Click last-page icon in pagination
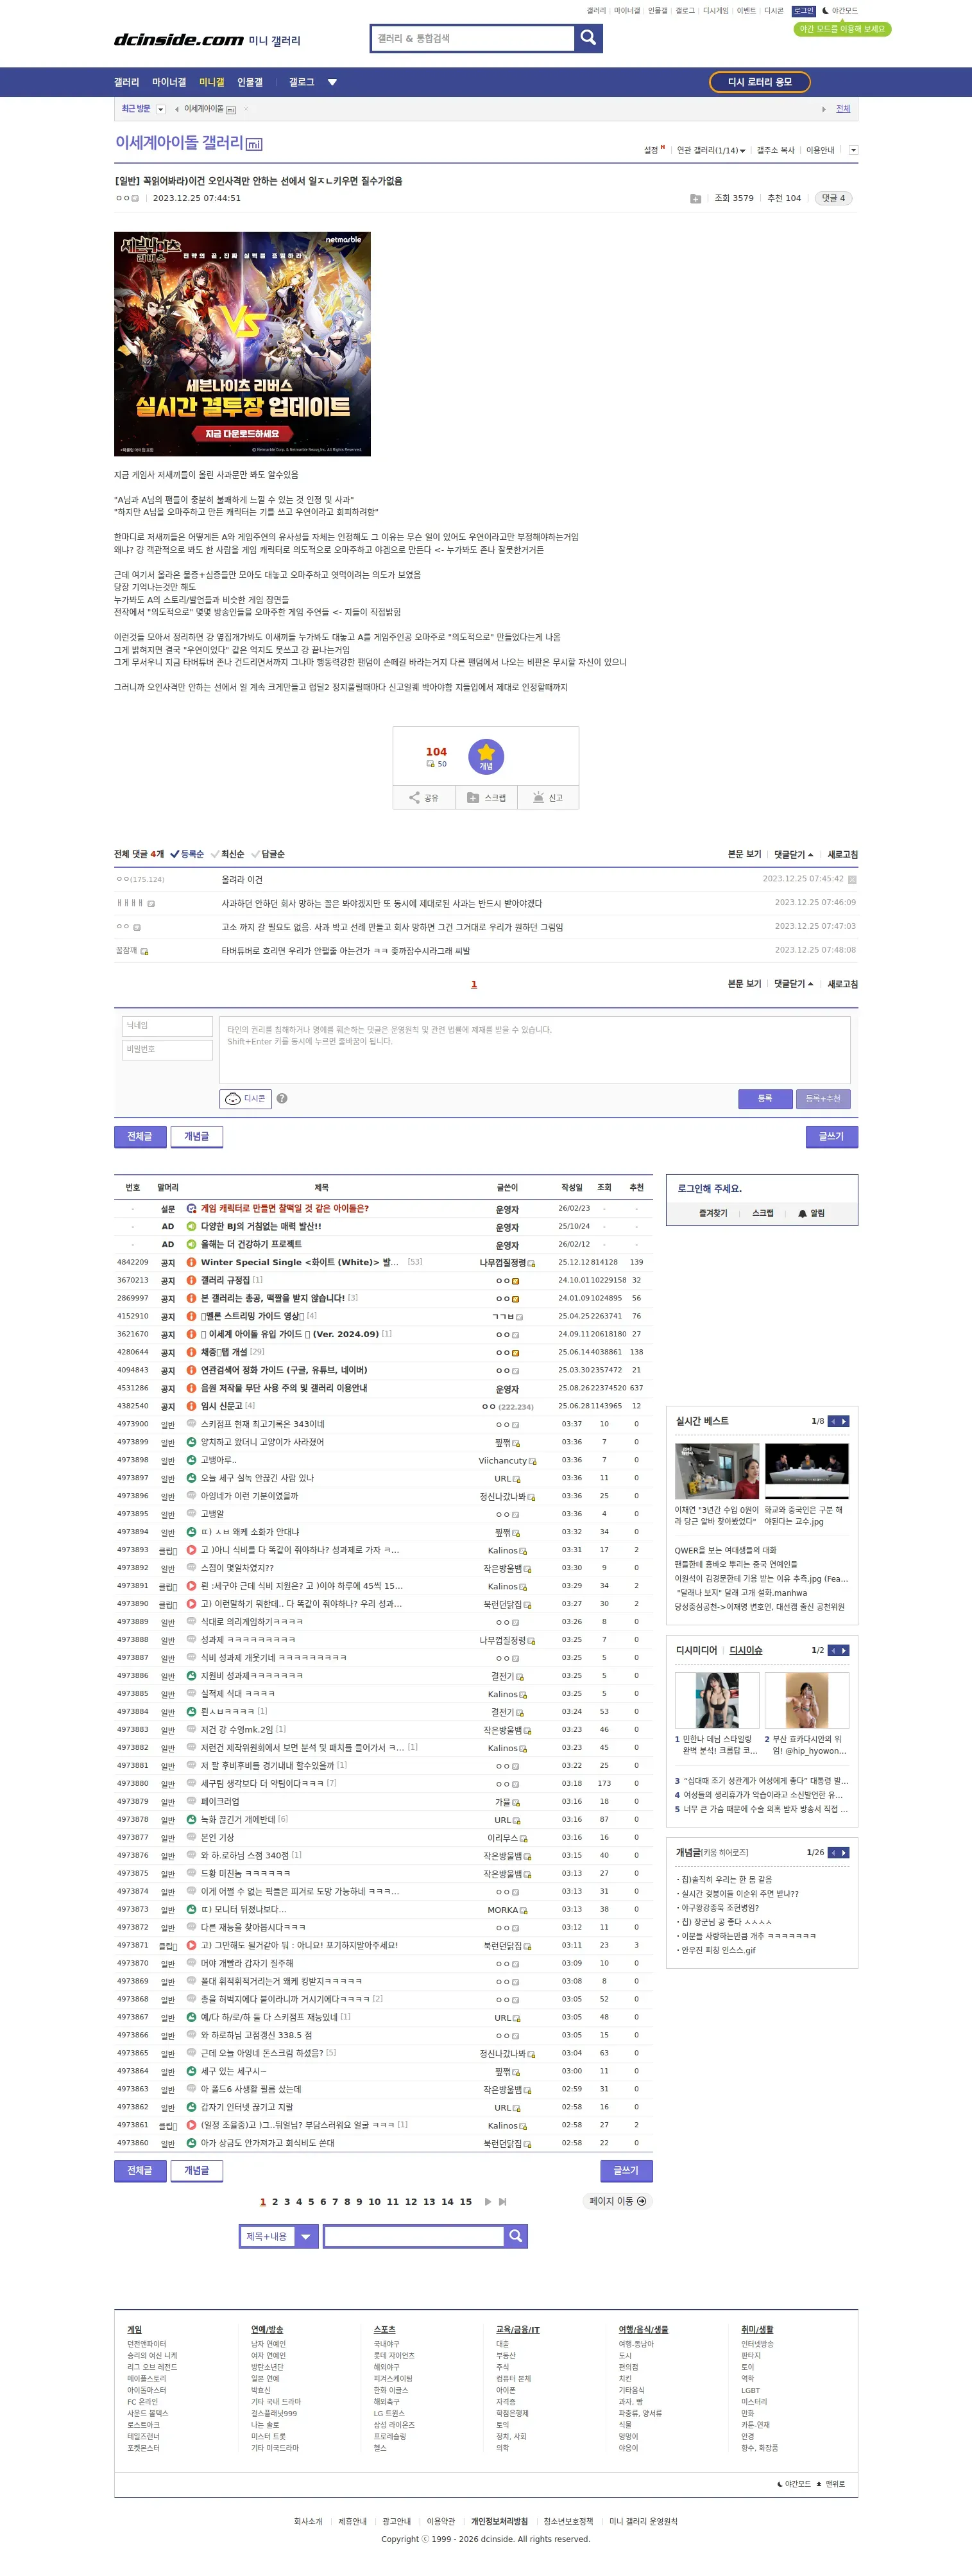 coord(502,2201)
